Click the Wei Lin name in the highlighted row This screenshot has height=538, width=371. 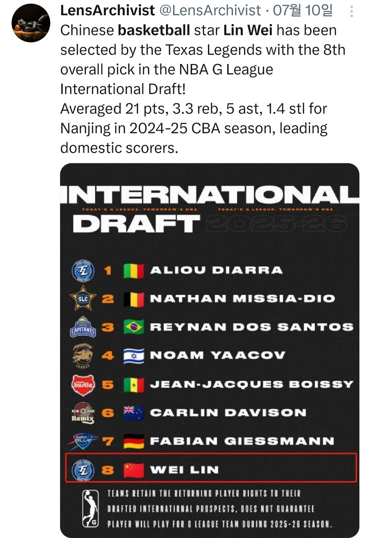click(184, 470)
